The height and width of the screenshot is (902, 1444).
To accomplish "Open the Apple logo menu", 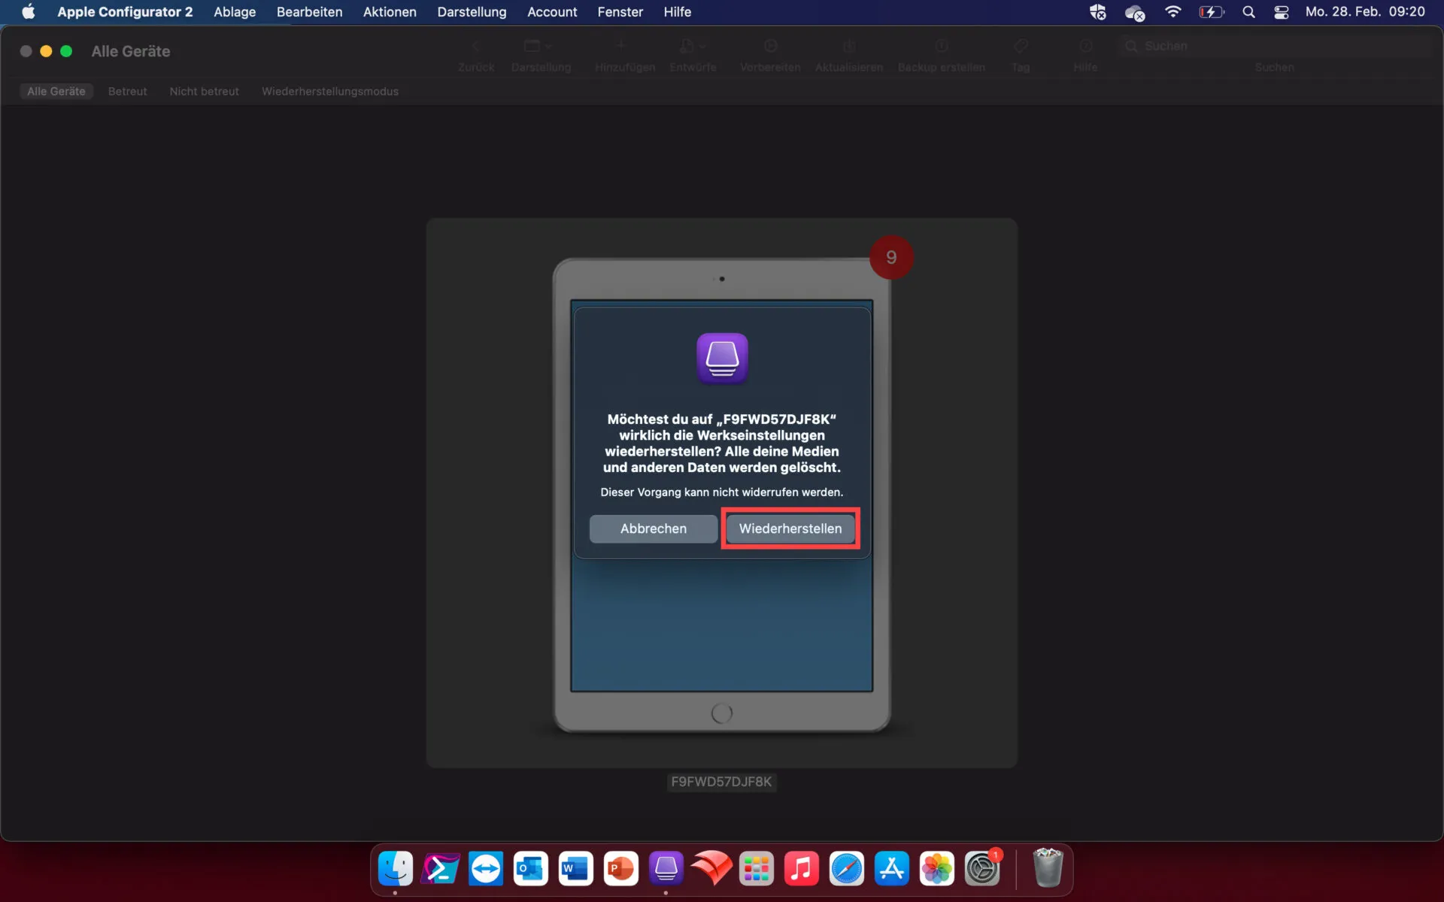I will click(29, 12).
